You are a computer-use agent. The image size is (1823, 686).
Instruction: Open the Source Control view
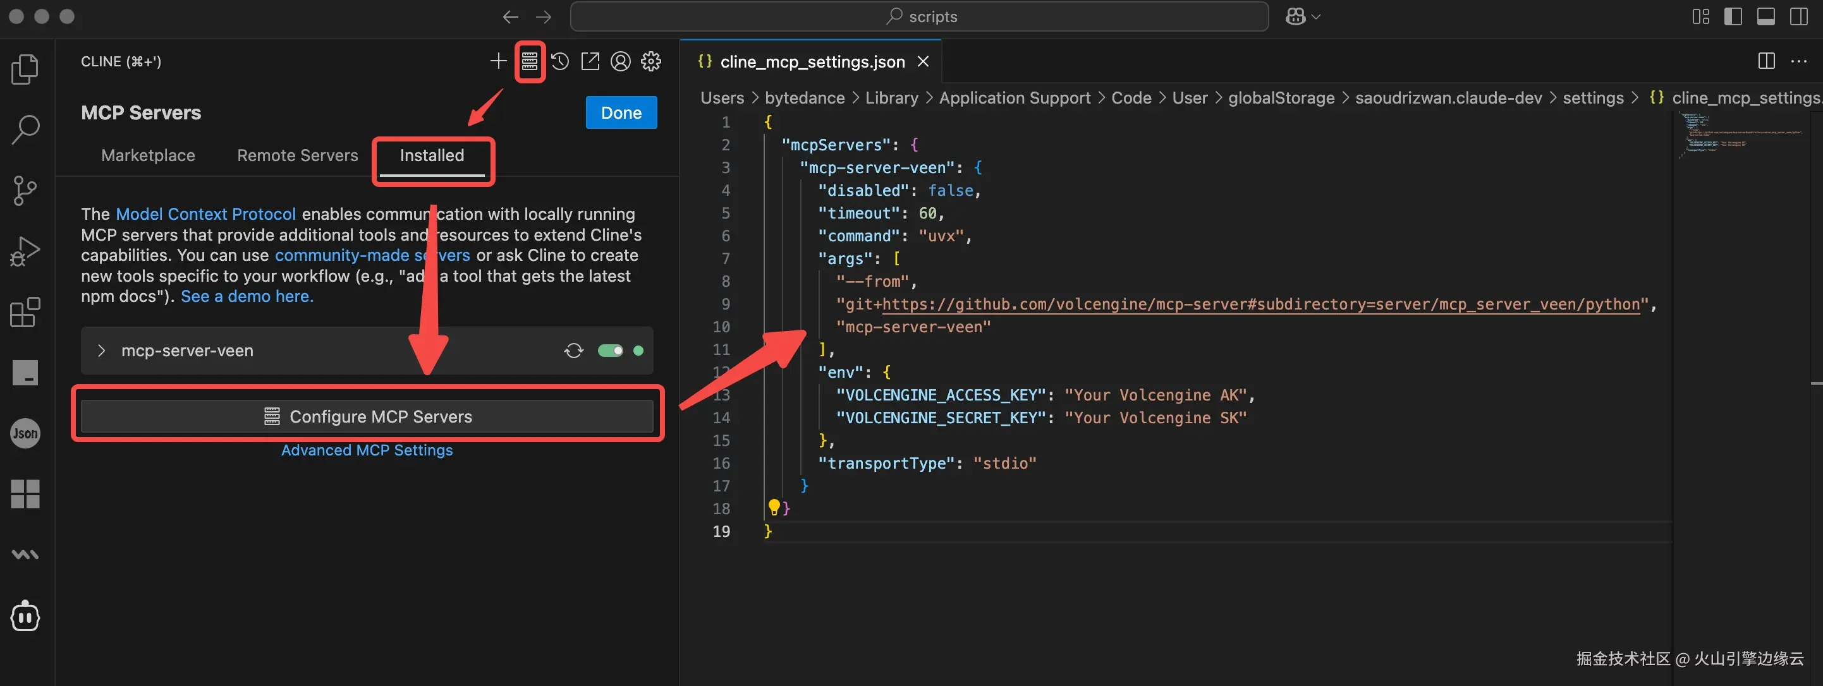pos(25,190)
